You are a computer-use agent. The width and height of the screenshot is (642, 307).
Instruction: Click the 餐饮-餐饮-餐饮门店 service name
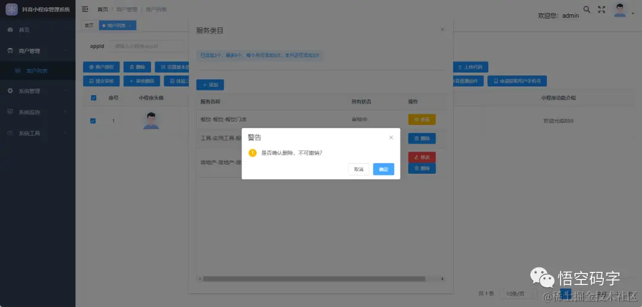click(223, 120)
